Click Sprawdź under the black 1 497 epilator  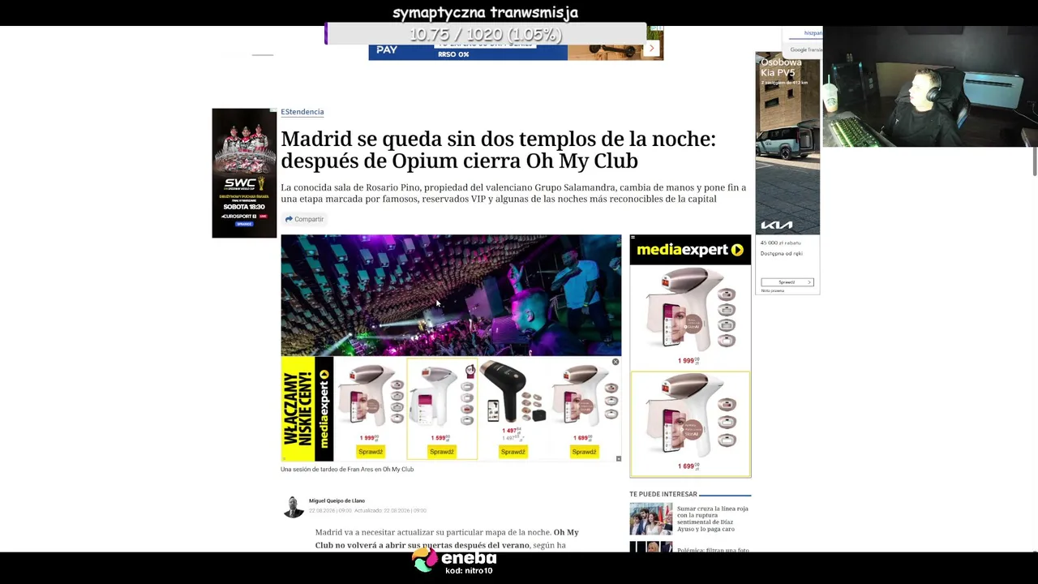tap(513, 452)
